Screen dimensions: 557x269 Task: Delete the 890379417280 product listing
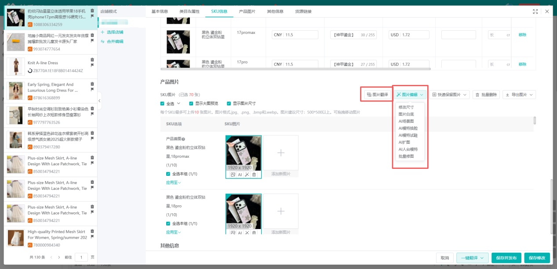(x=92, y=133)
